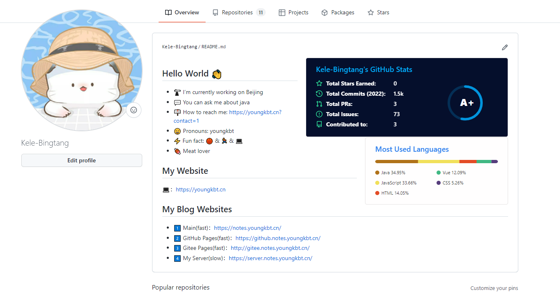The width and height of the screenshot is (560, 292).
Task: Click the repository icon beside Repositories
Action: tap(215, 13)
